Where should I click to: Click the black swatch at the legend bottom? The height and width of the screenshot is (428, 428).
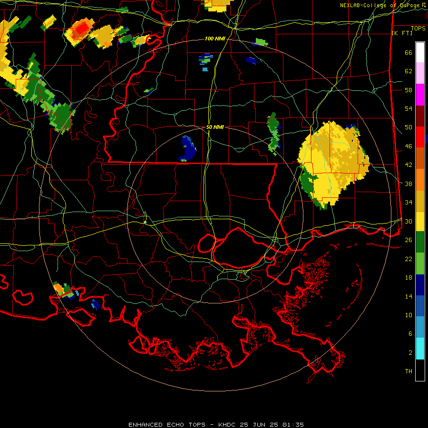tap(420, 370)
